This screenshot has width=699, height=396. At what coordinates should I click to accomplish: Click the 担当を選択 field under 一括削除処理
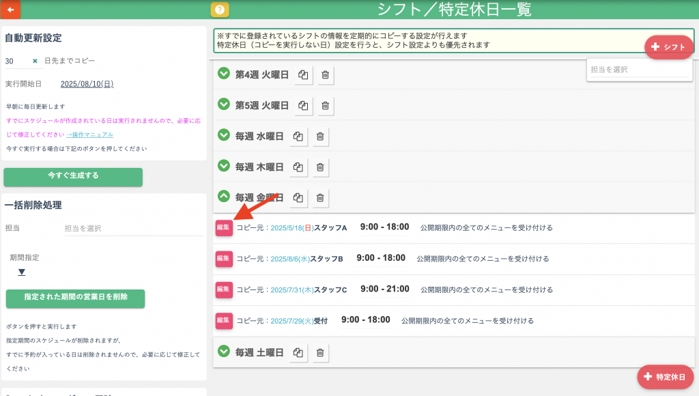[133, 229]
